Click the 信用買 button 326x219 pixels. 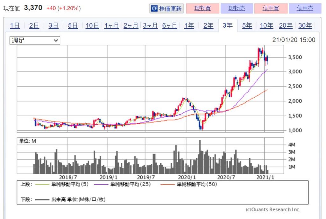(271, 9)
